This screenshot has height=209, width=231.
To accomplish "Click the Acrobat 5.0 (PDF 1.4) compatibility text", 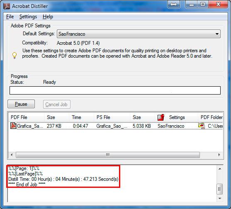I will pos(78,43).
